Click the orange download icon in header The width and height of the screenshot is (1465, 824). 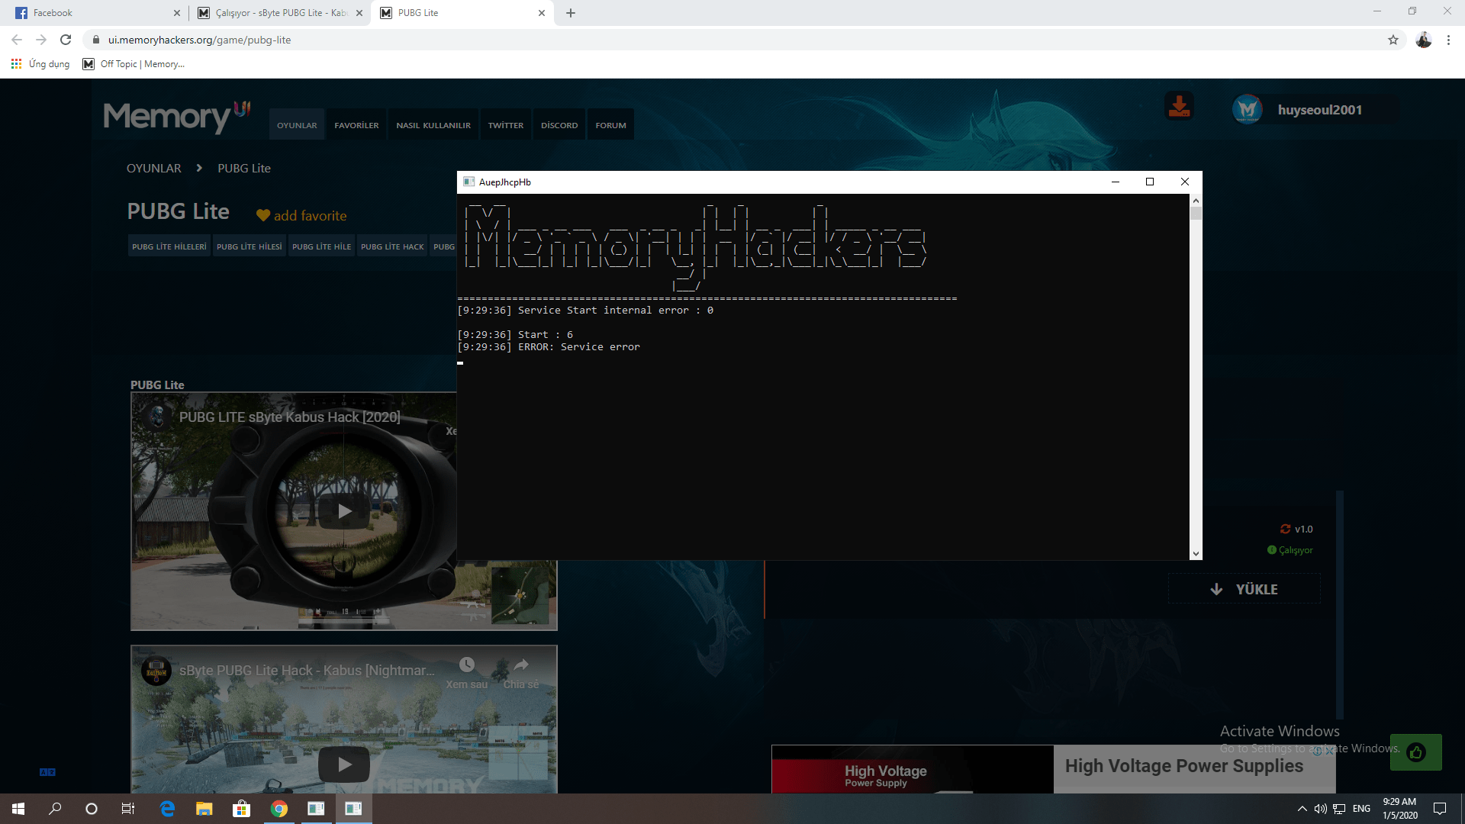[x=1179, y=106]
